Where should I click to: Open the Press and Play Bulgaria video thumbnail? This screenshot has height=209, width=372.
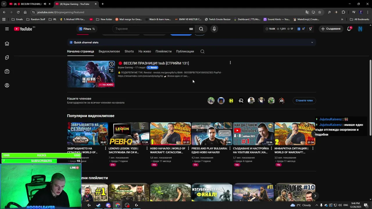pos(212,134)
